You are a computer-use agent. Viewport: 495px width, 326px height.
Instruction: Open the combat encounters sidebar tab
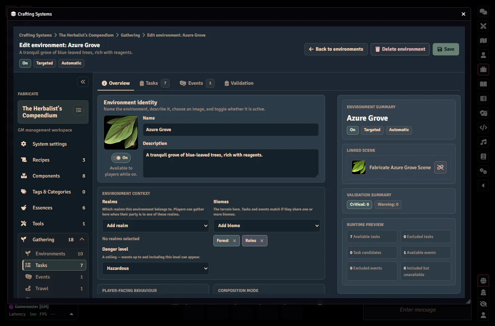click(x=483, y=26)
